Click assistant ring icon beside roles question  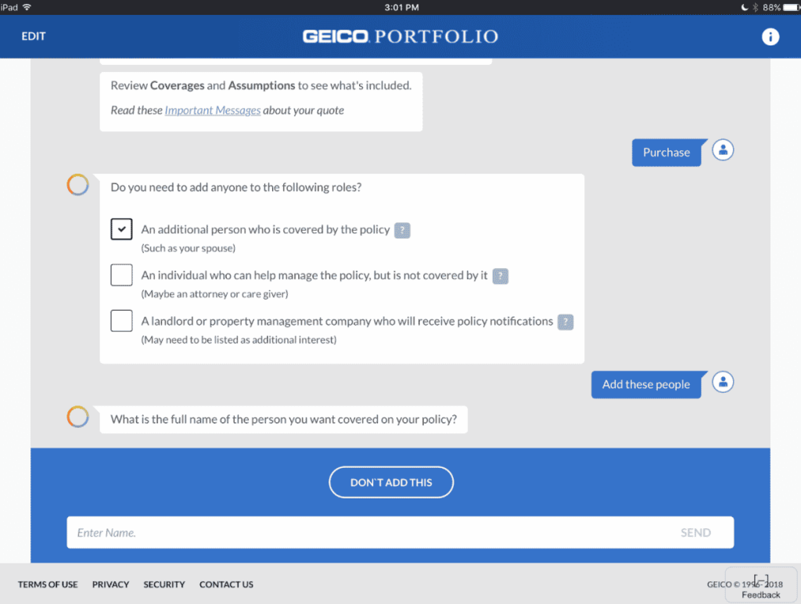pyautogui.click(x=78, y=185)
